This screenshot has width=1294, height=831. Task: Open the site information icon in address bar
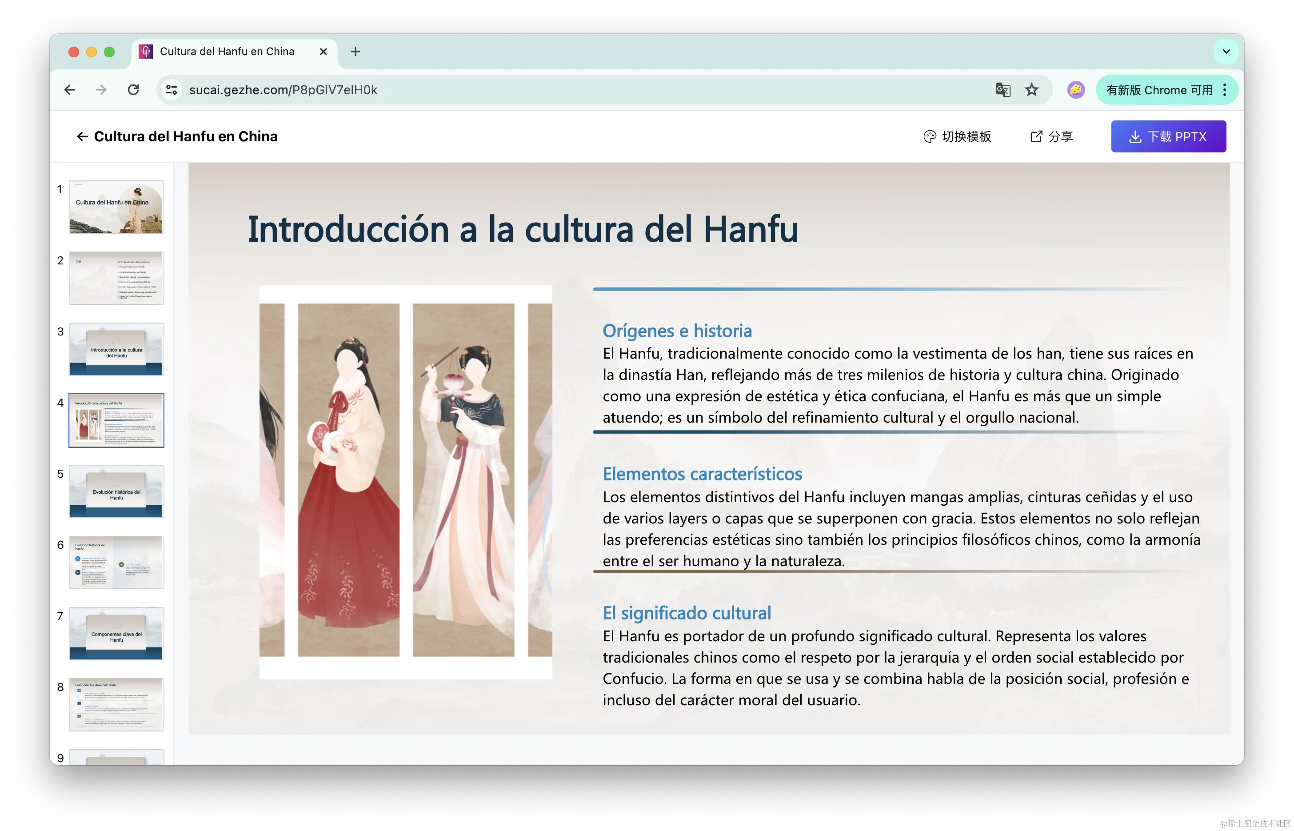tap(172, 90)
